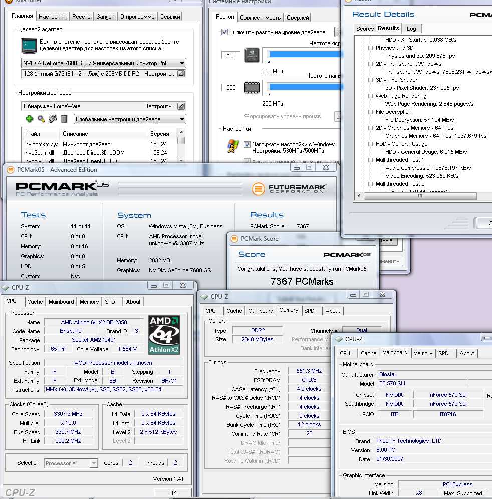
Task: Open 'О программе' tab in RivaTuner
Action: click(x=137, y=17)
